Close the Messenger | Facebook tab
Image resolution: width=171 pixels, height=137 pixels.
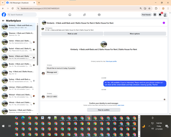tap(34, 3)
